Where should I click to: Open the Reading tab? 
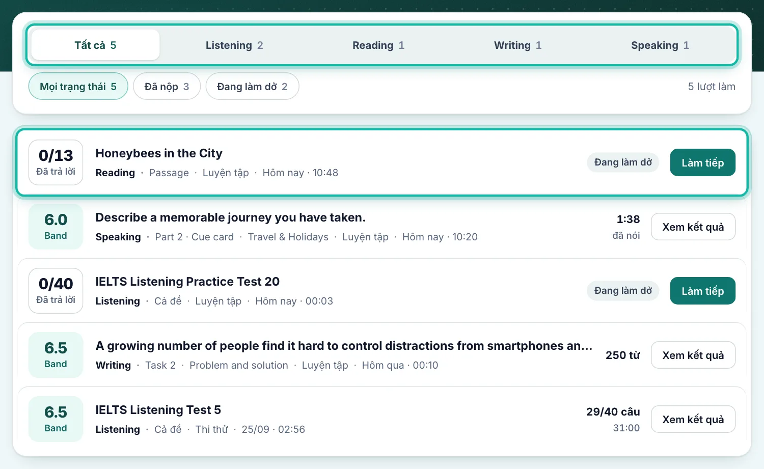click(x=378, y=45)
